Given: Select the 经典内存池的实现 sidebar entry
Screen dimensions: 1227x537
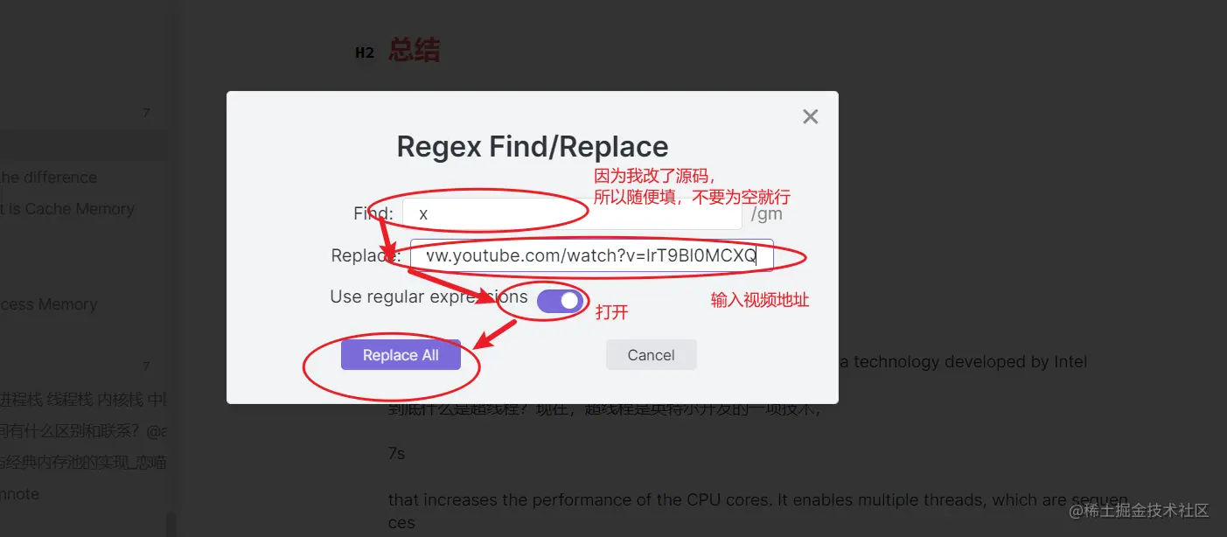Looking at the screenshot, I should click(x=83, y=463).
